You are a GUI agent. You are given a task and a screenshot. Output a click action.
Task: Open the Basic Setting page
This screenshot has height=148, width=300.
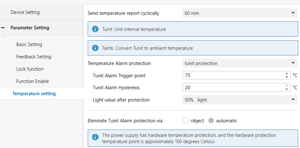[29, 44]
